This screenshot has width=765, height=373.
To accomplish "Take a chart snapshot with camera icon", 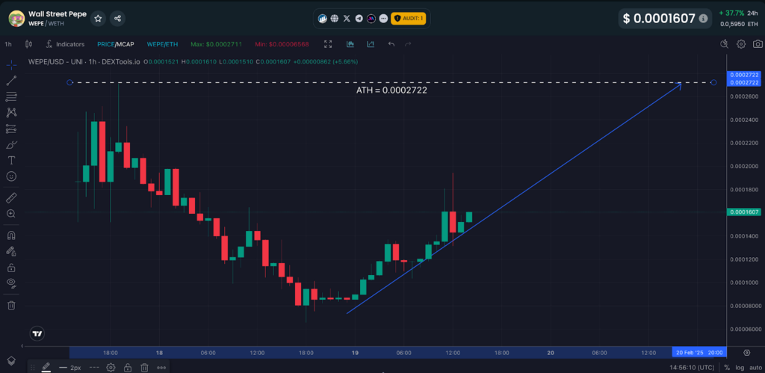I will point(757,44).
